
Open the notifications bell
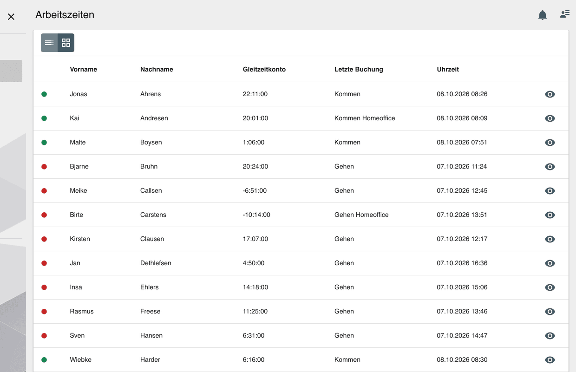pyautogui.click(x=543, y=15)
